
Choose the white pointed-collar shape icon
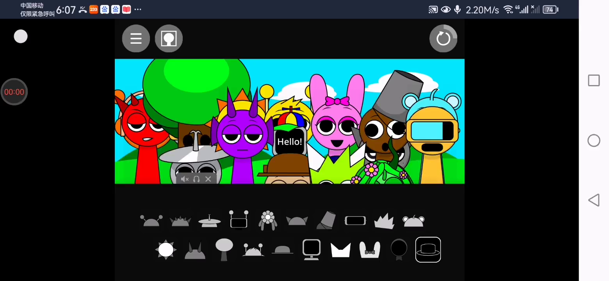pyautogui.click(x=341, y=250)
